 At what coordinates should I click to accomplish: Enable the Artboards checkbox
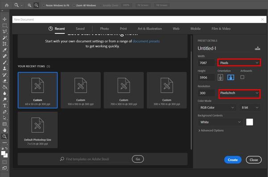(x=242, y=77)
